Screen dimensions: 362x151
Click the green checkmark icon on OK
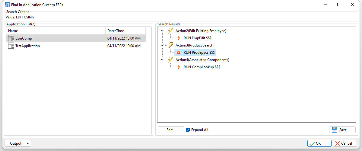click(312, 143)
